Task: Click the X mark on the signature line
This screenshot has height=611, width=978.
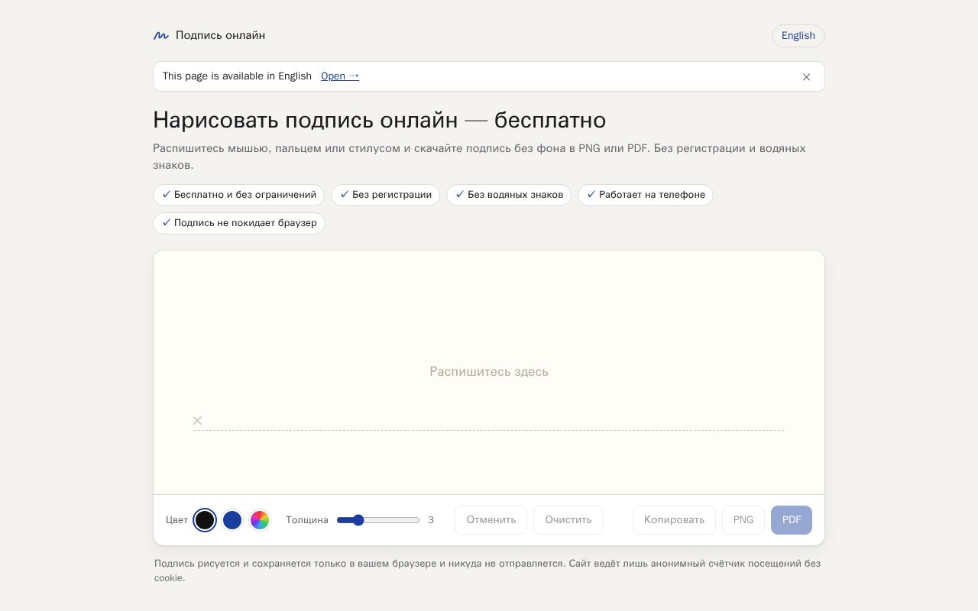Action: point(197,421)
